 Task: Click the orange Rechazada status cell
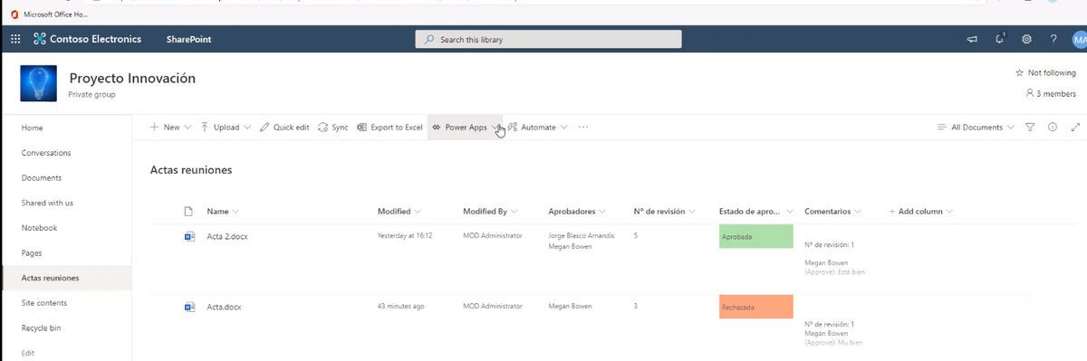pos(755,307)
